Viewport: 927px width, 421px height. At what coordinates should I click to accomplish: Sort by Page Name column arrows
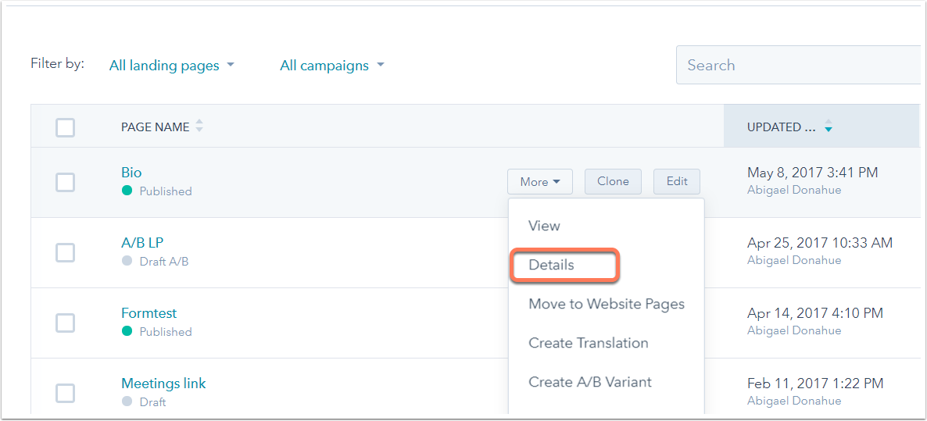(x=199, y=126)
